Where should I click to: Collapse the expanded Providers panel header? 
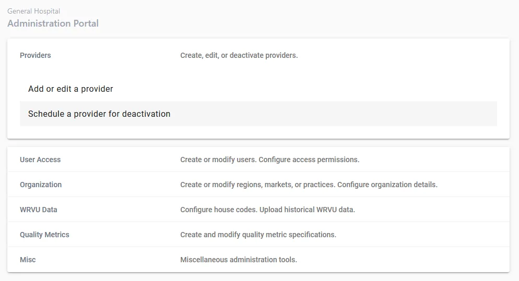(36, 55)
